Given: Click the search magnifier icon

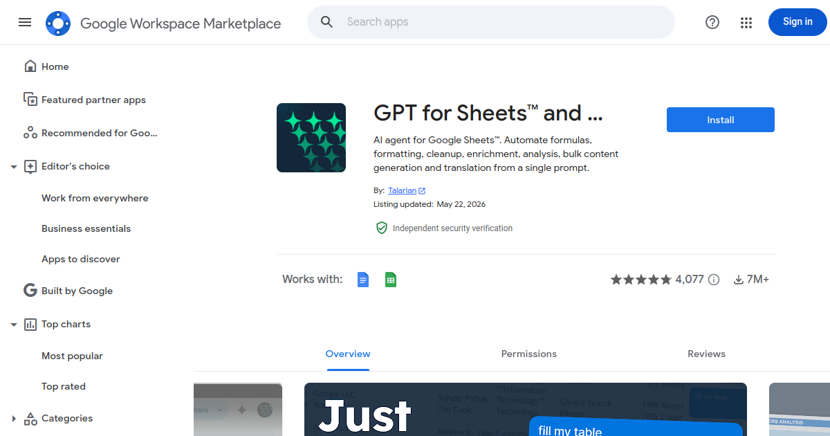Looking at the screenshot, I should pos(327,22).
